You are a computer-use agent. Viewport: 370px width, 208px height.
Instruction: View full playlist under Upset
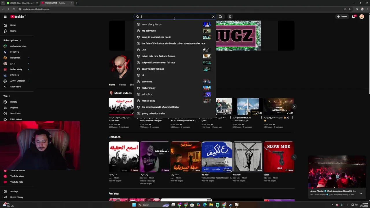coord(270,181)
